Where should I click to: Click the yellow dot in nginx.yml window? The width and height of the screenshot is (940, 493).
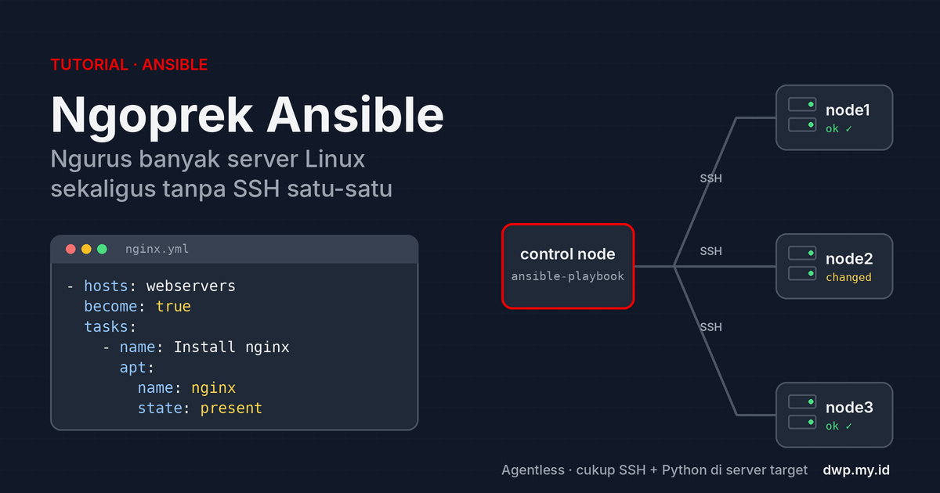coord(86,249)
